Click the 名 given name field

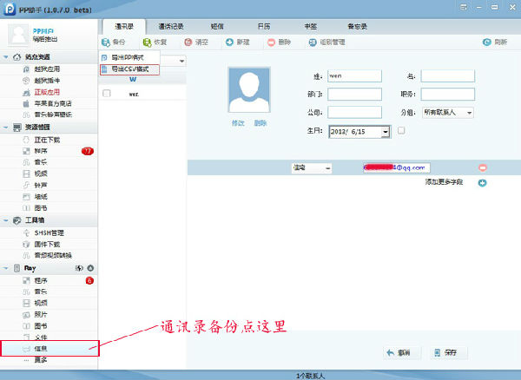pyautogui.click(x=448, y=76)
